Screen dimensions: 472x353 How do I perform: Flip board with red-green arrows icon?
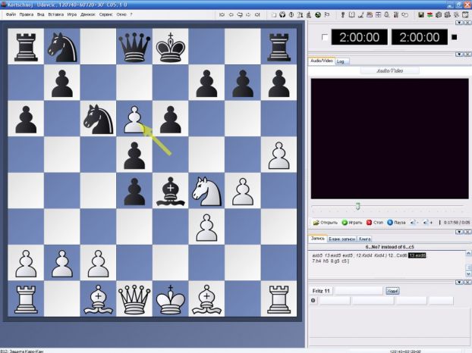(430, 14)
